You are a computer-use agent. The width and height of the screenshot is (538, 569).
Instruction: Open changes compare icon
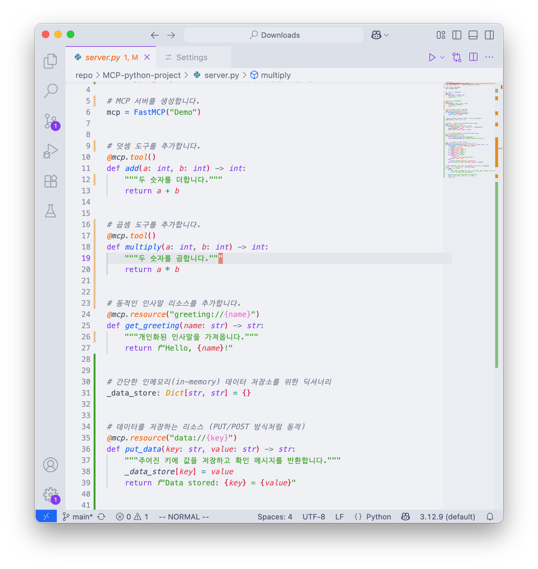(457, 57)
